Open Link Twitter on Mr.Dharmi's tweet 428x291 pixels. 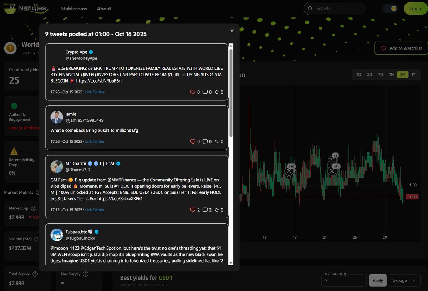[95, 210]
